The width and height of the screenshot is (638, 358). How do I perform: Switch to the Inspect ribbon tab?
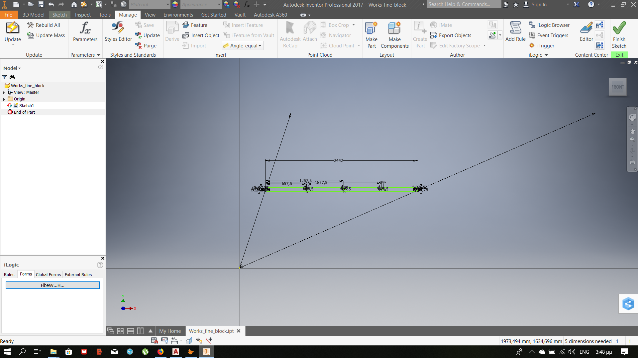point(82,15)
